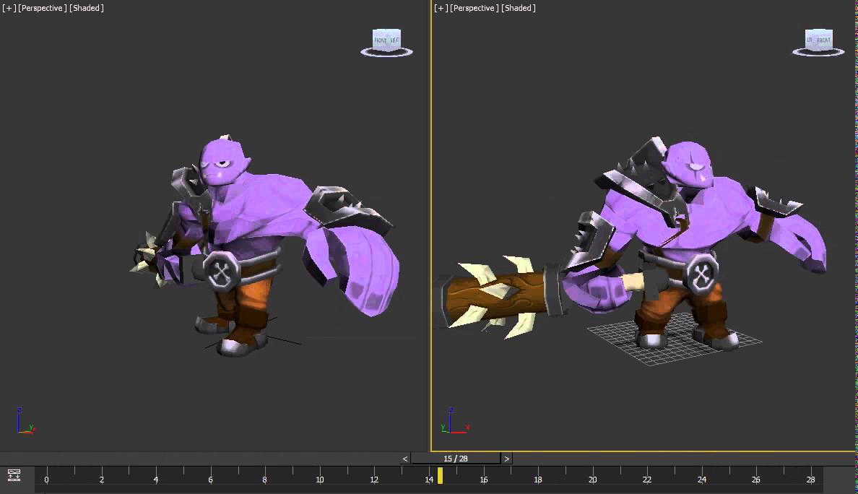858x494 pixels.
Task: Select the skull belt buckle in left viewport
Action: 220,270
